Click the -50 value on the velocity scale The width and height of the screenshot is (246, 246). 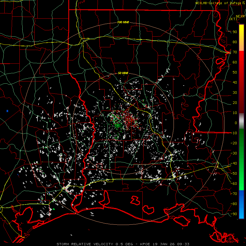[x=234, y=174]
